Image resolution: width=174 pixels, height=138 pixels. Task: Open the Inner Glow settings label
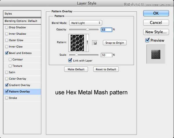point(16,47)
